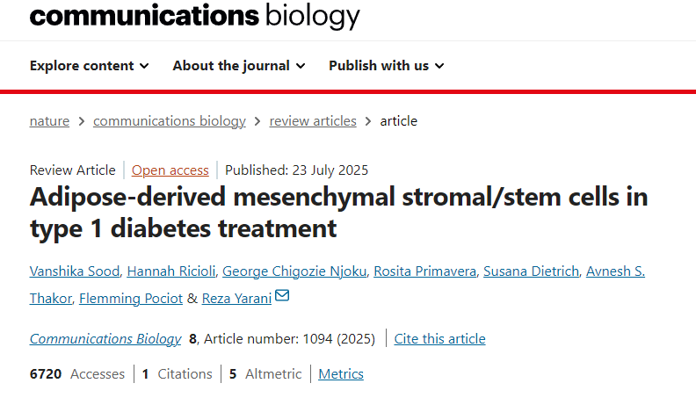
Task: Navigate to review articles breadcrumb
Action: pyautogui.click(x=313, y=121)
